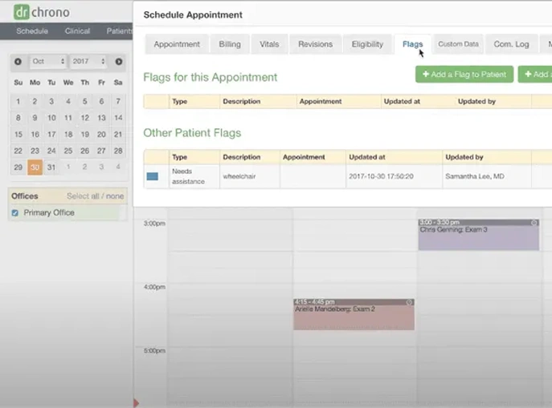Open the Patients menu
Viewport: 552px width, 408px height.
[120, 31]
